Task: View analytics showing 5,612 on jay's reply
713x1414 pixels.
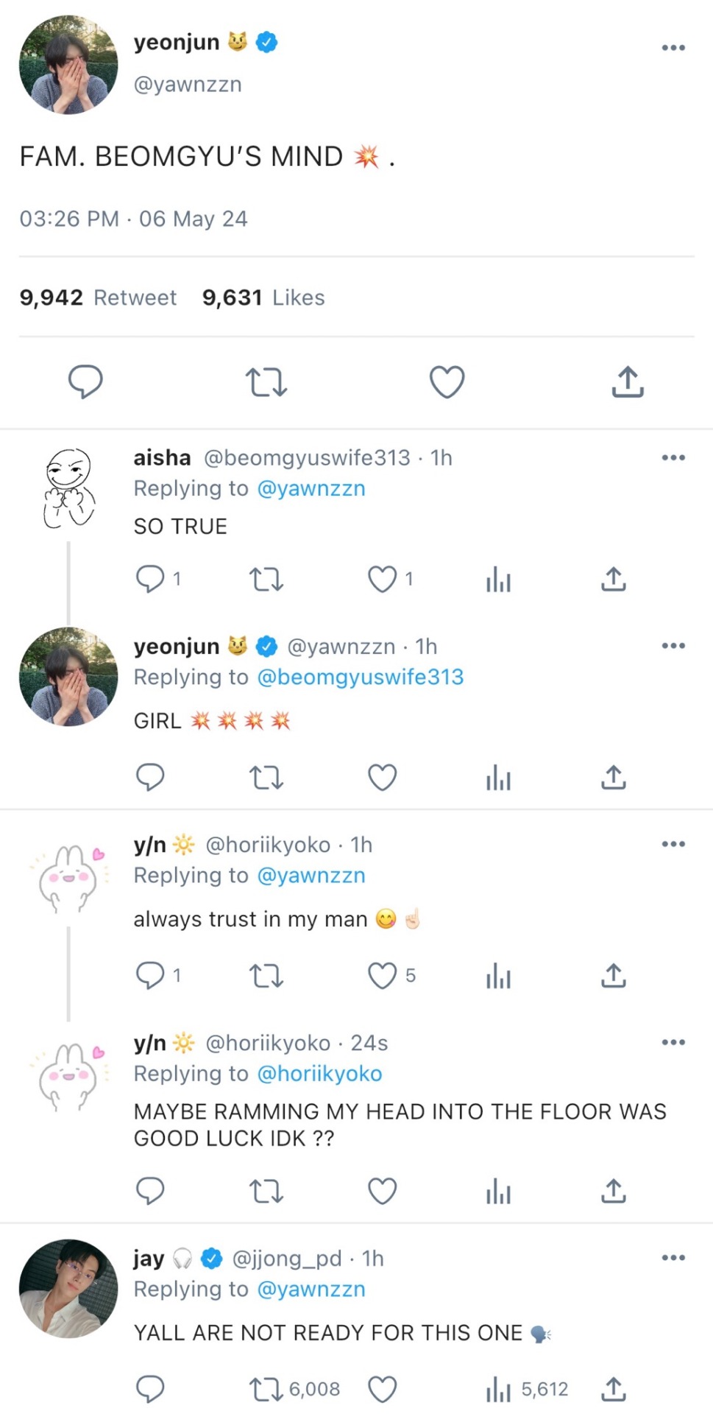Action: pyautogui.click(x=498, y=1390)
